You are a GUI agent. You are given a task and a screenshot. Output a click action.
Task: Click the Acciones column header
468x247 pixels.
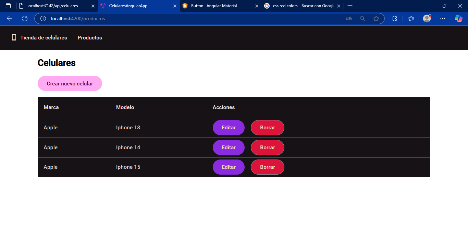click(x=224, y=107)
